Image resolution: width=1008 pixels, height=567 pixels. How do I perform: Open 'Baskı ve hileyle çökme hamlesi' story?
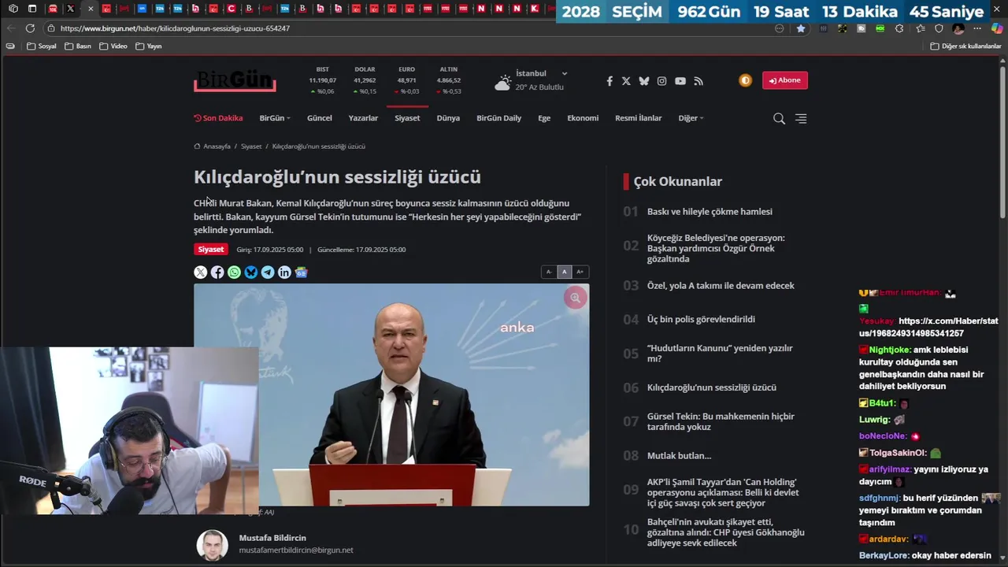coord(710,212)
